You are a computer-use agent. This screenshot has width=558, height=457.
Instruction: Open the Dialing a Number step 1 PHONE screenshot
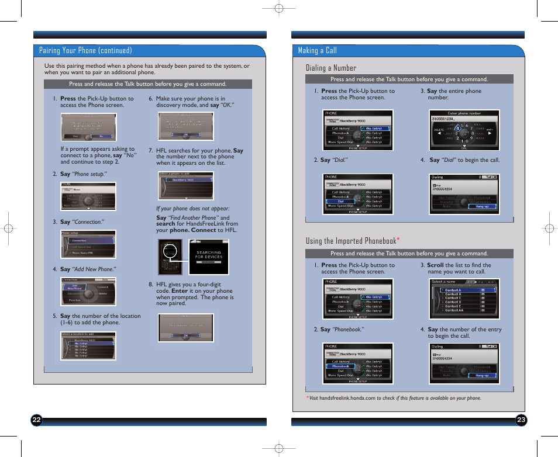pyautogui.click(x=358, y=130)
